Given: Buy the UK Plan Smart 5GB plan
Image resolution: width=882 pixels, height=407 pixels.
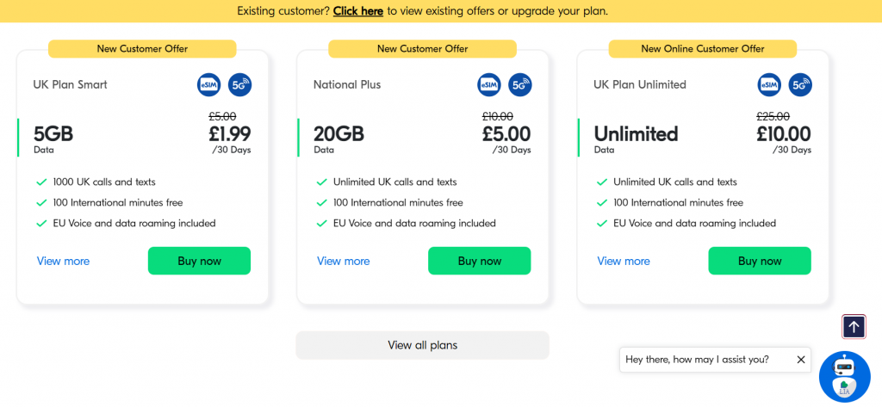Looking at the screenshot, I should [x=199, y=261].
